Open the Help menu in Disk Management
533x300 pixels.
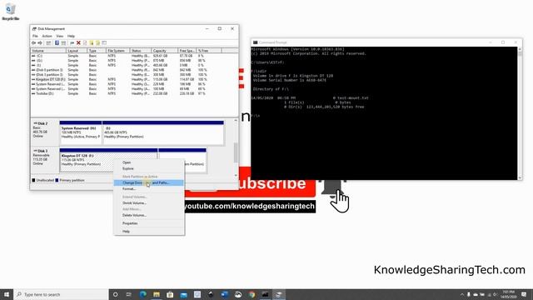click(x=71, y=36)
